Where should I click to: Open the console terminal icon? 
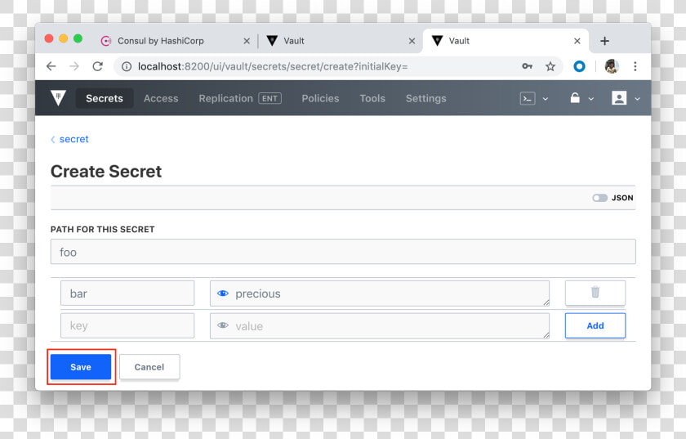click(528, 99)
